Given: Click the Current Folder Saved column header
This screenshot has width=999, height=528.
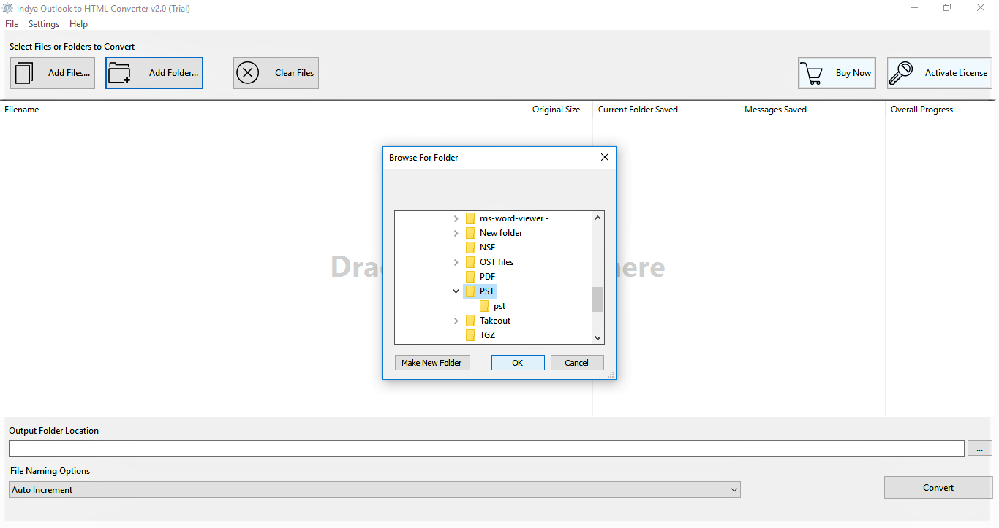Looking at the screenshot, I should tap(638, 110).
